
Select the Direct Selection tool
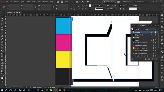pyautogui.click(x=2, y=18)
